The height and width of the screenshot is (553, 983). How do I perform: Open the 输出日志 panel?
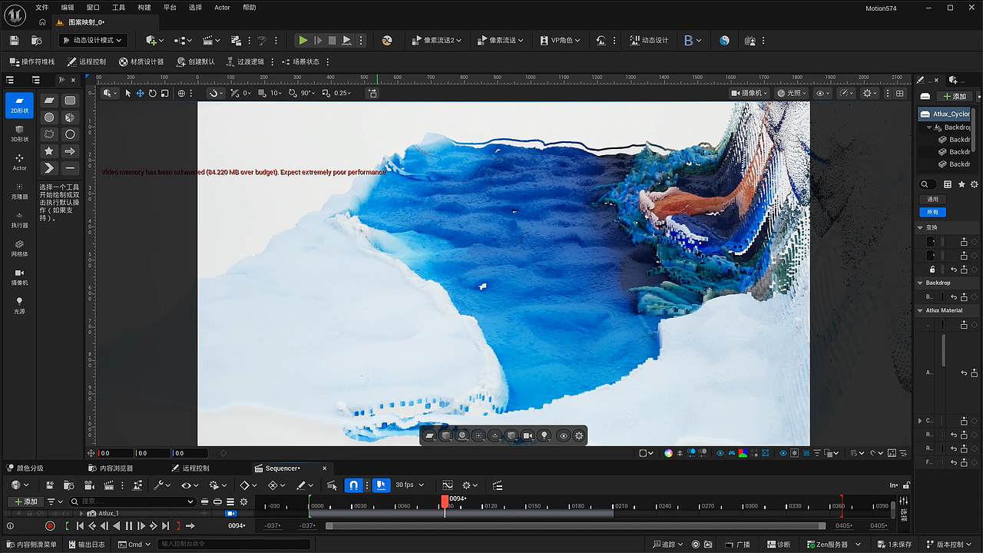point(86,545)
